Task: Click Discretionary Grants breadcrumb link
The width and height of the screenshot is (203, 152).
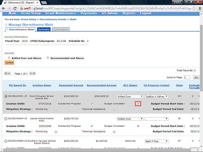Action: [x=53, y=19]
